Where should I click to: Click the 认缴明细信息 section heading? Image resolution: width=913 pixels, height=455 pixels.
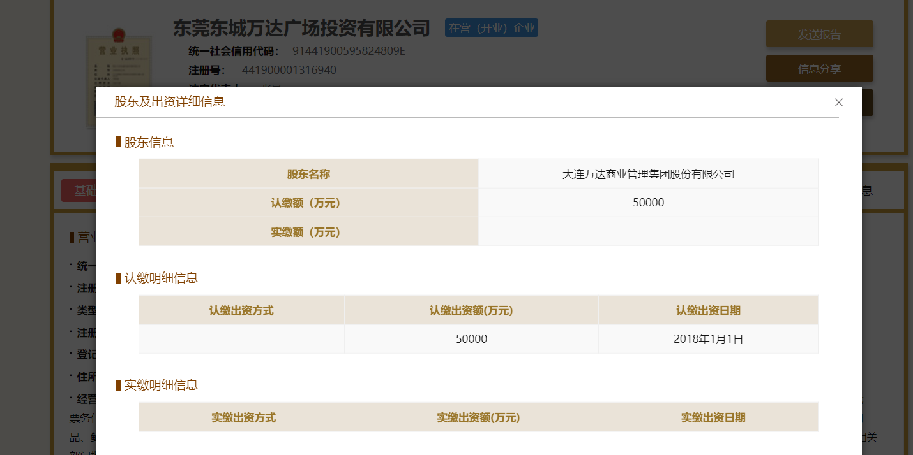click(161, 278)
